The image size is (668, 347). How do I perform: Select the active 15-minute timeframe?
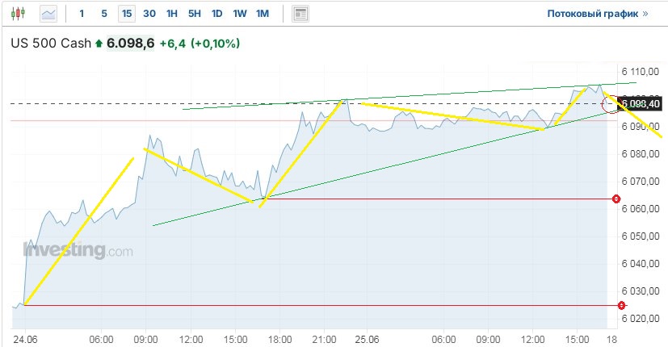126,14
